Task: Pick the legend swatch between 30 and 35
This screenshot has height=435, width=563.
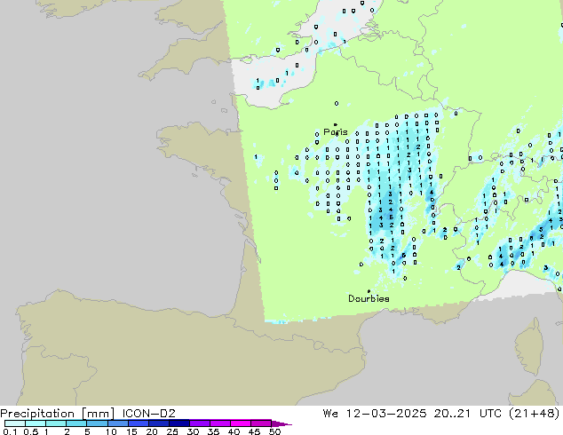Action: [200, 423]
